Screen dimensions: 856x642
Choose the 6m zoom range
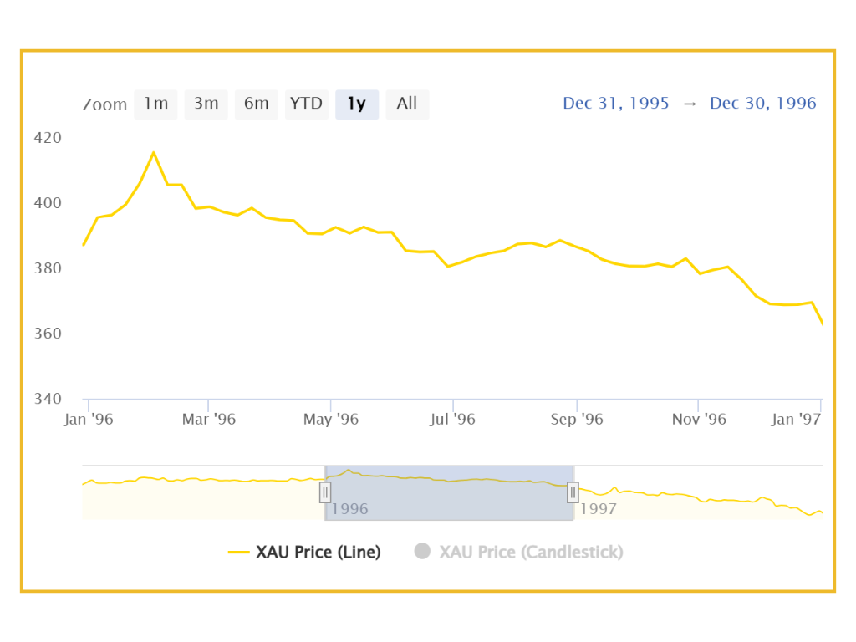pos(256,104)
